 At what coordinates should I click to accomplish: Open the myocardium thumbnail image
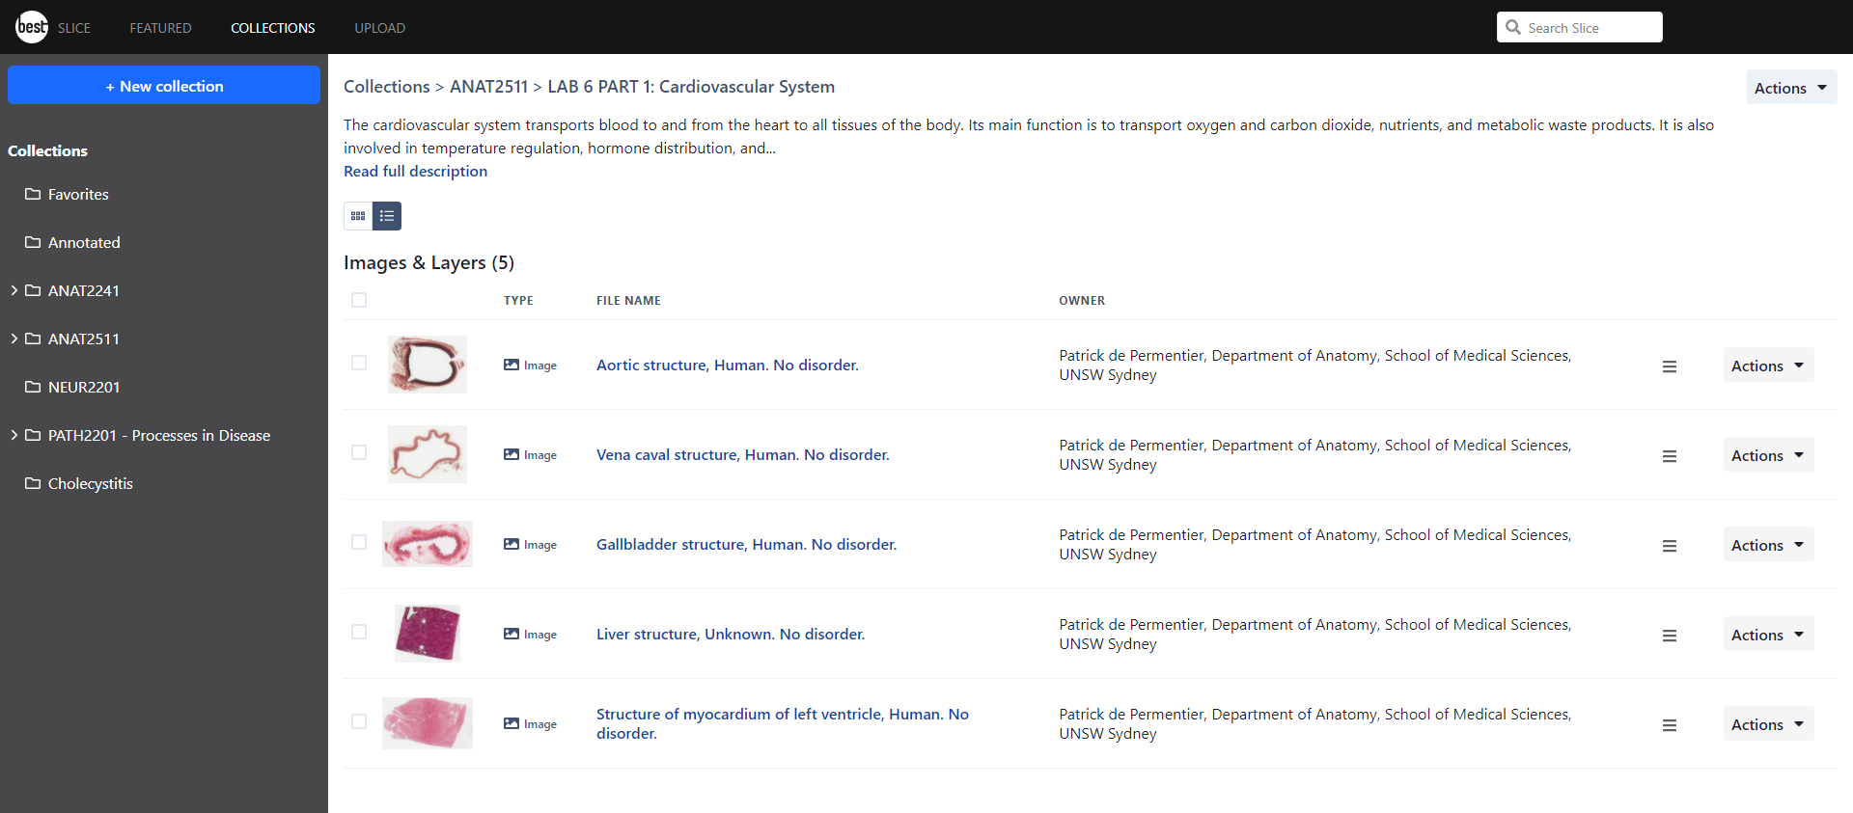[x=428, y=723]
